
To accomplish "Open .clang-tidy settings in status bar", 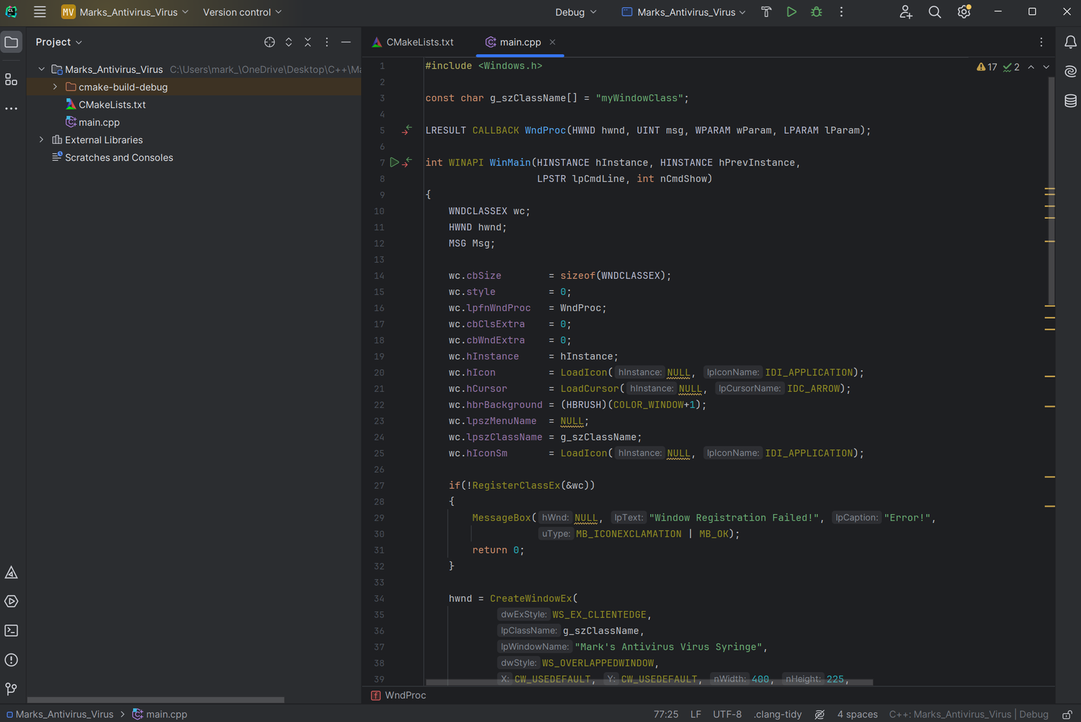I will click(x=778, y=715).
